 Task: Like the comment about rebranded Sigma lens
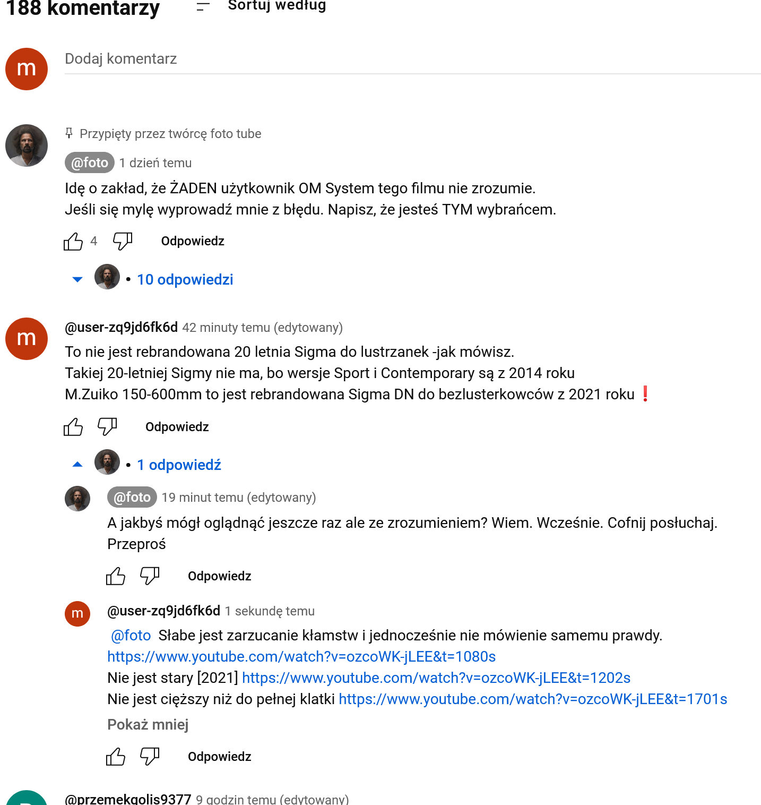point(73,427)
